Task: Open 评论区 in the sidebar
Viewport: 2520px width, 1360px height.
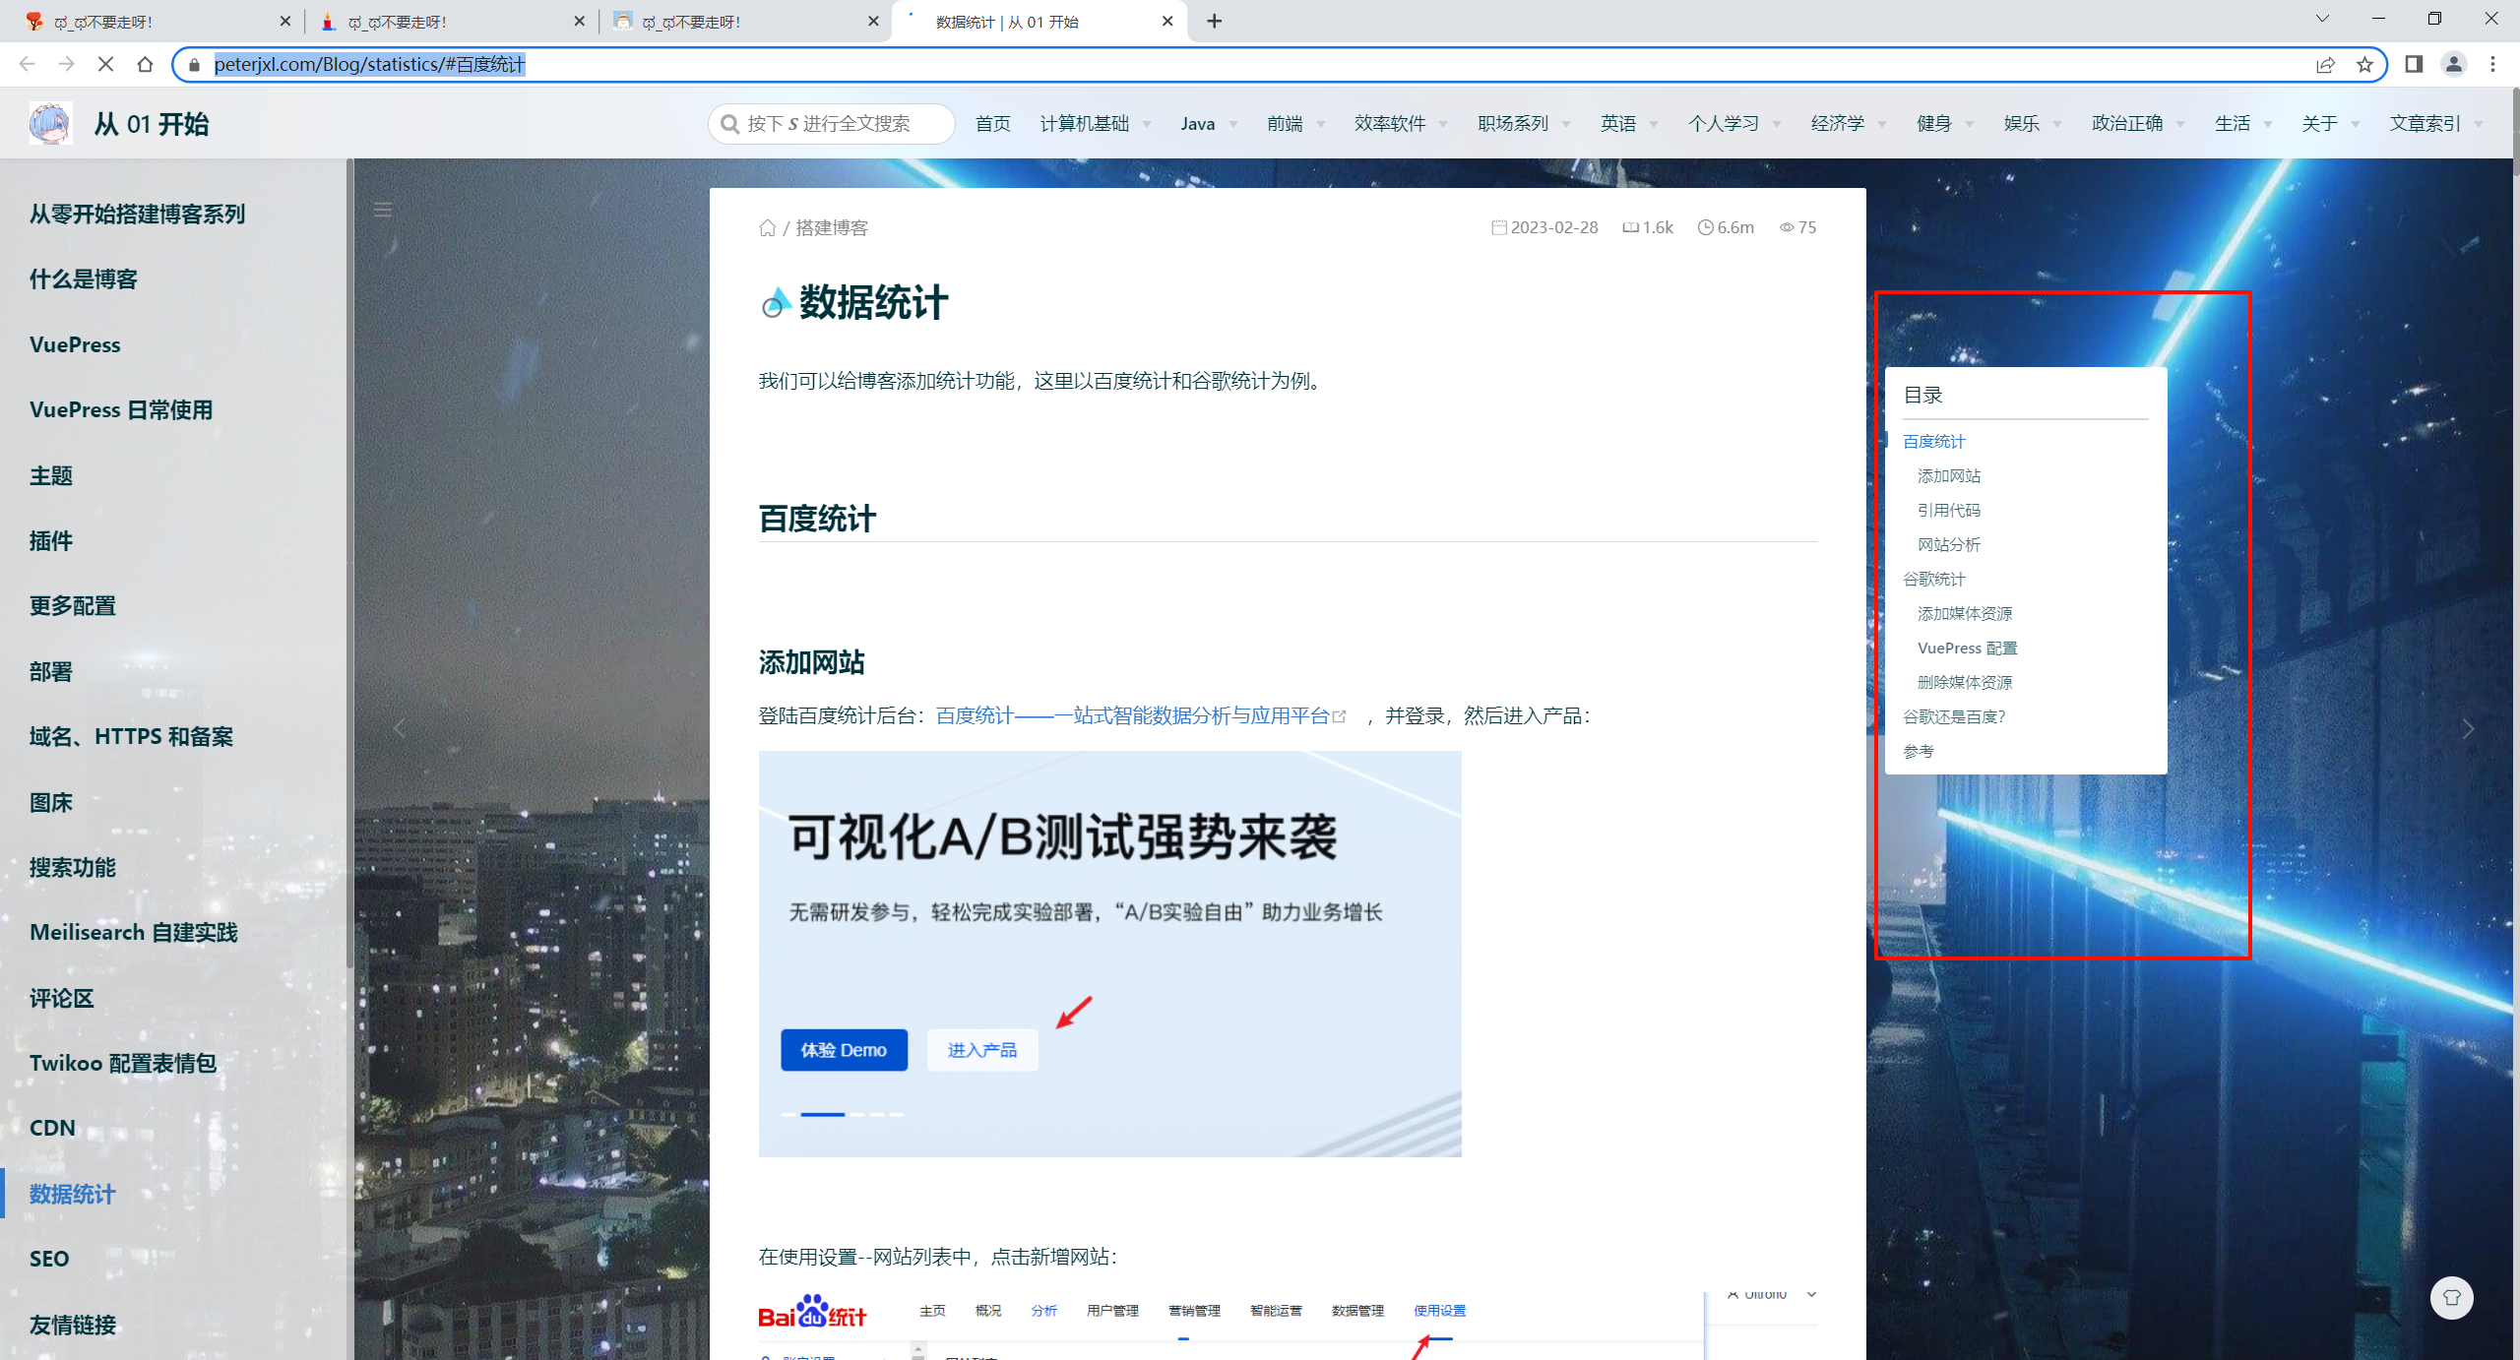Action: [61, 998]
